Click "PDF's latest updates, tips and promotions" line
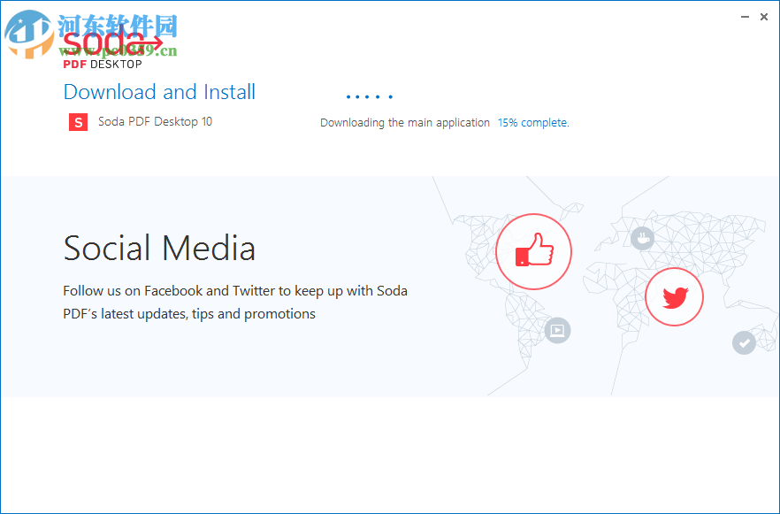This screenshot has width=780, height=514. pos(189,314)
